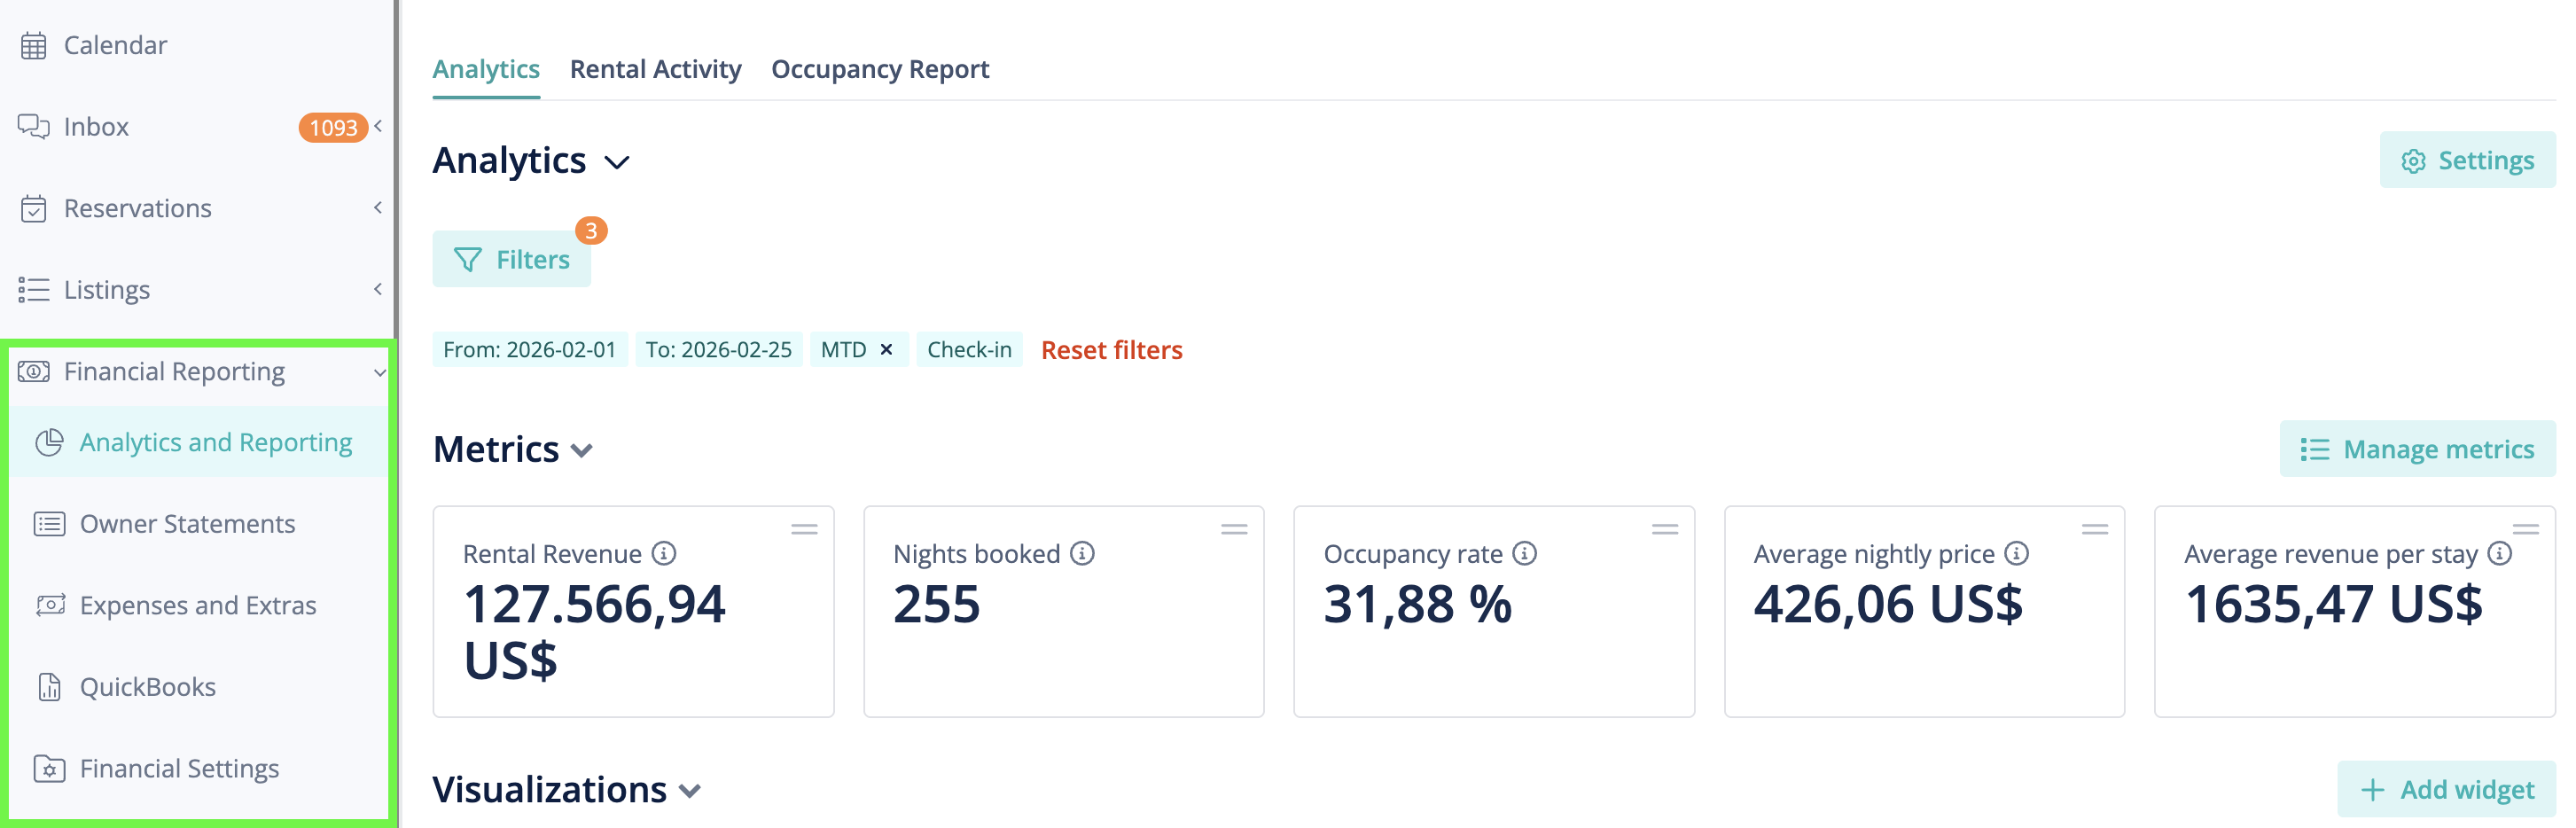Image resolution: width=2576 pixels, height=828 pixels.
Task: Collapse the Visualizations section
Action: click(x=689, y=790)
